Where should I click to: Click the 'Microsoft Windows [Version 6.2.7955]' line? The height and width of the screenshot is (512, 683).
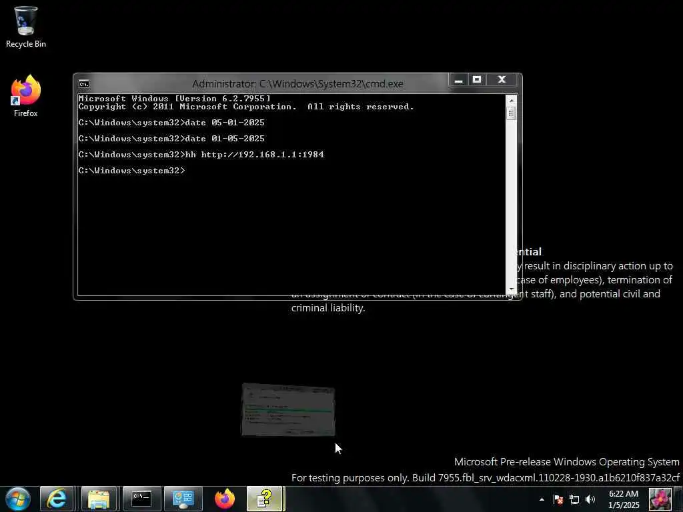click(174, 99)
